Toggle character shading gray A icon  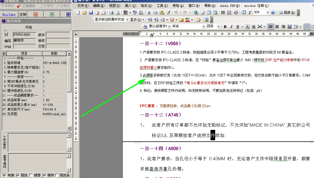(x=253, y=27)
